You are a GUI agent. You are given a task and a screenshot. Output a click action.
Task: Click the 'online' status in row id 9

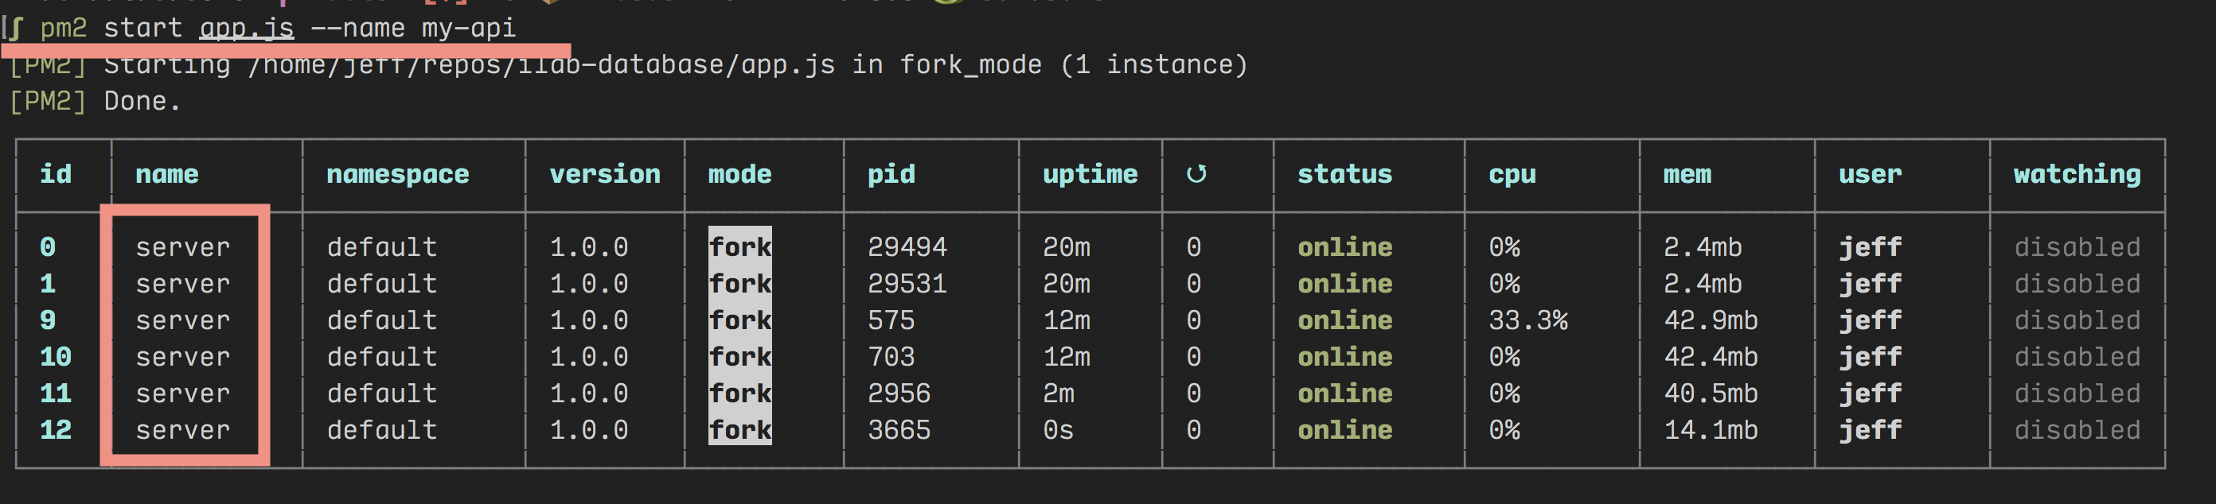[x=1344, y=320]
